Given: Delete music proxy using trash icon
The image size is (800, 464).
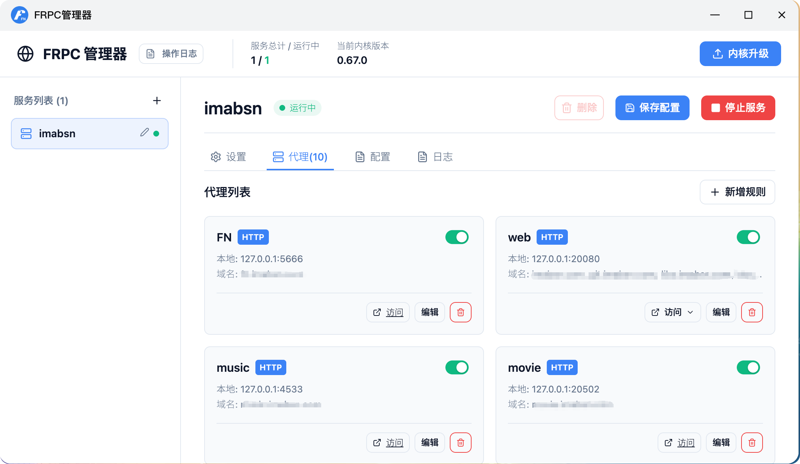Looking at the screenshot, I should (x=460, y=443).
